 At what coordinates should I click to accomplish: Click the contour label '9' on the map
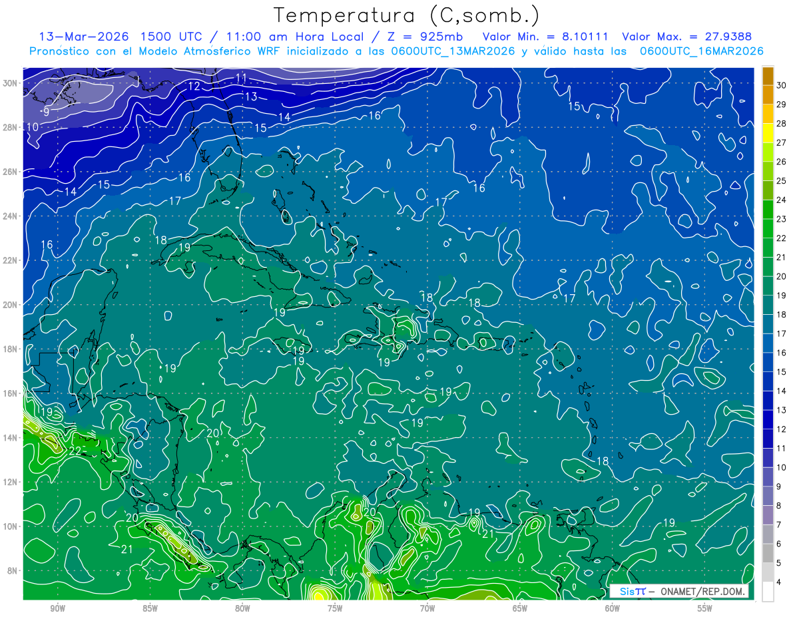(46, 111)
